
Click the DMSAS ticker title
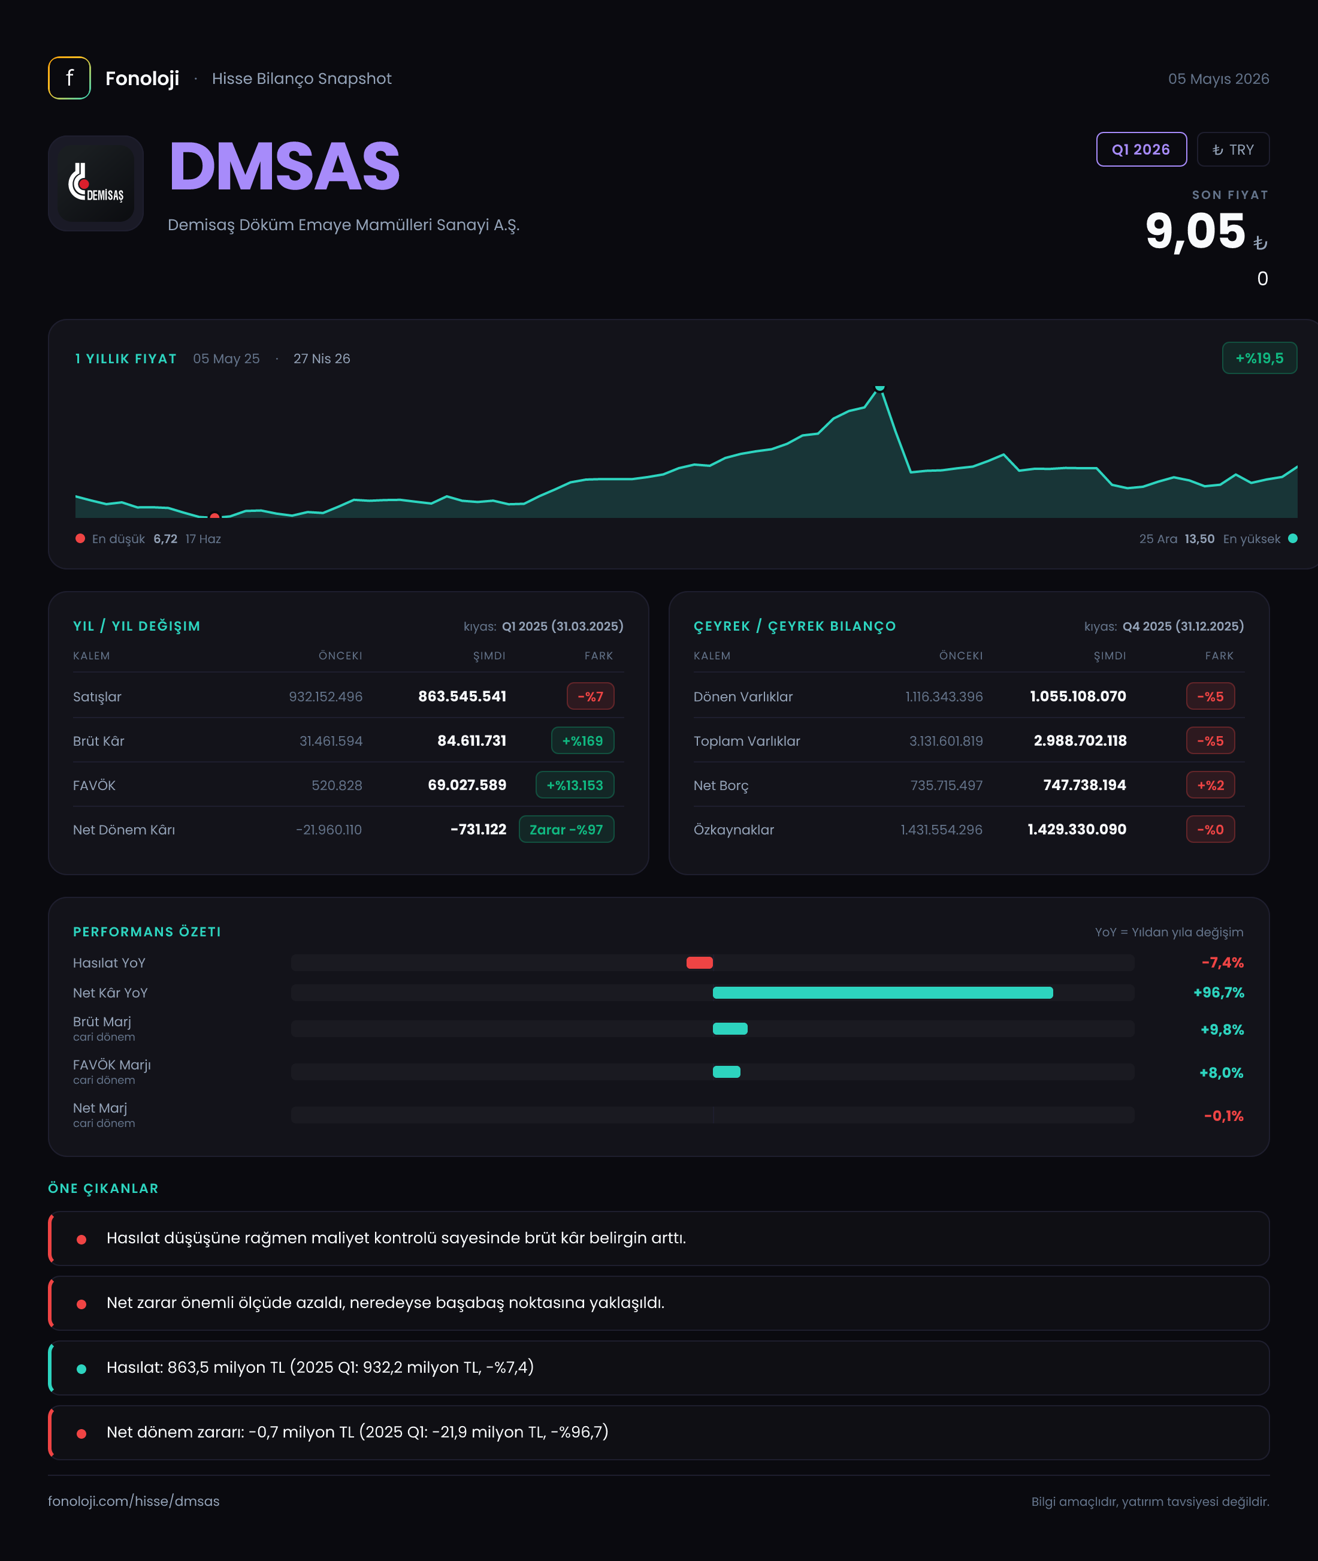[x=285, y=166]
